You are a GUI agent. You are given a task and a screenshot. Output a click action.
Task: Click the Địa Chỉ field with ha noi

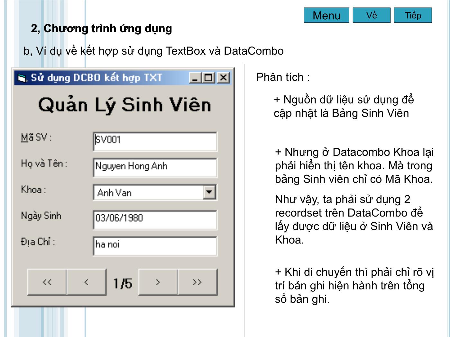click(x=155, y=246)
